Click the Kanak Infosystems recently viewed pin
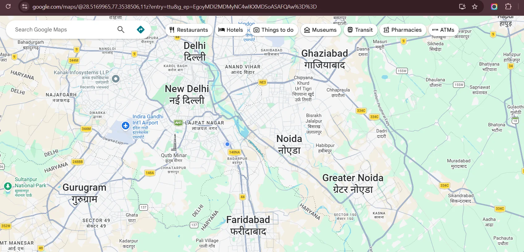 pos(116,79)
